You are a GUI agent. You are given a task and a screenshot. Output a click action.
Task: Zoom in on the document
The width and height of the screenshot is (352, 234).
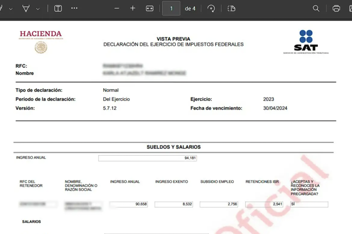coord(132,8)
